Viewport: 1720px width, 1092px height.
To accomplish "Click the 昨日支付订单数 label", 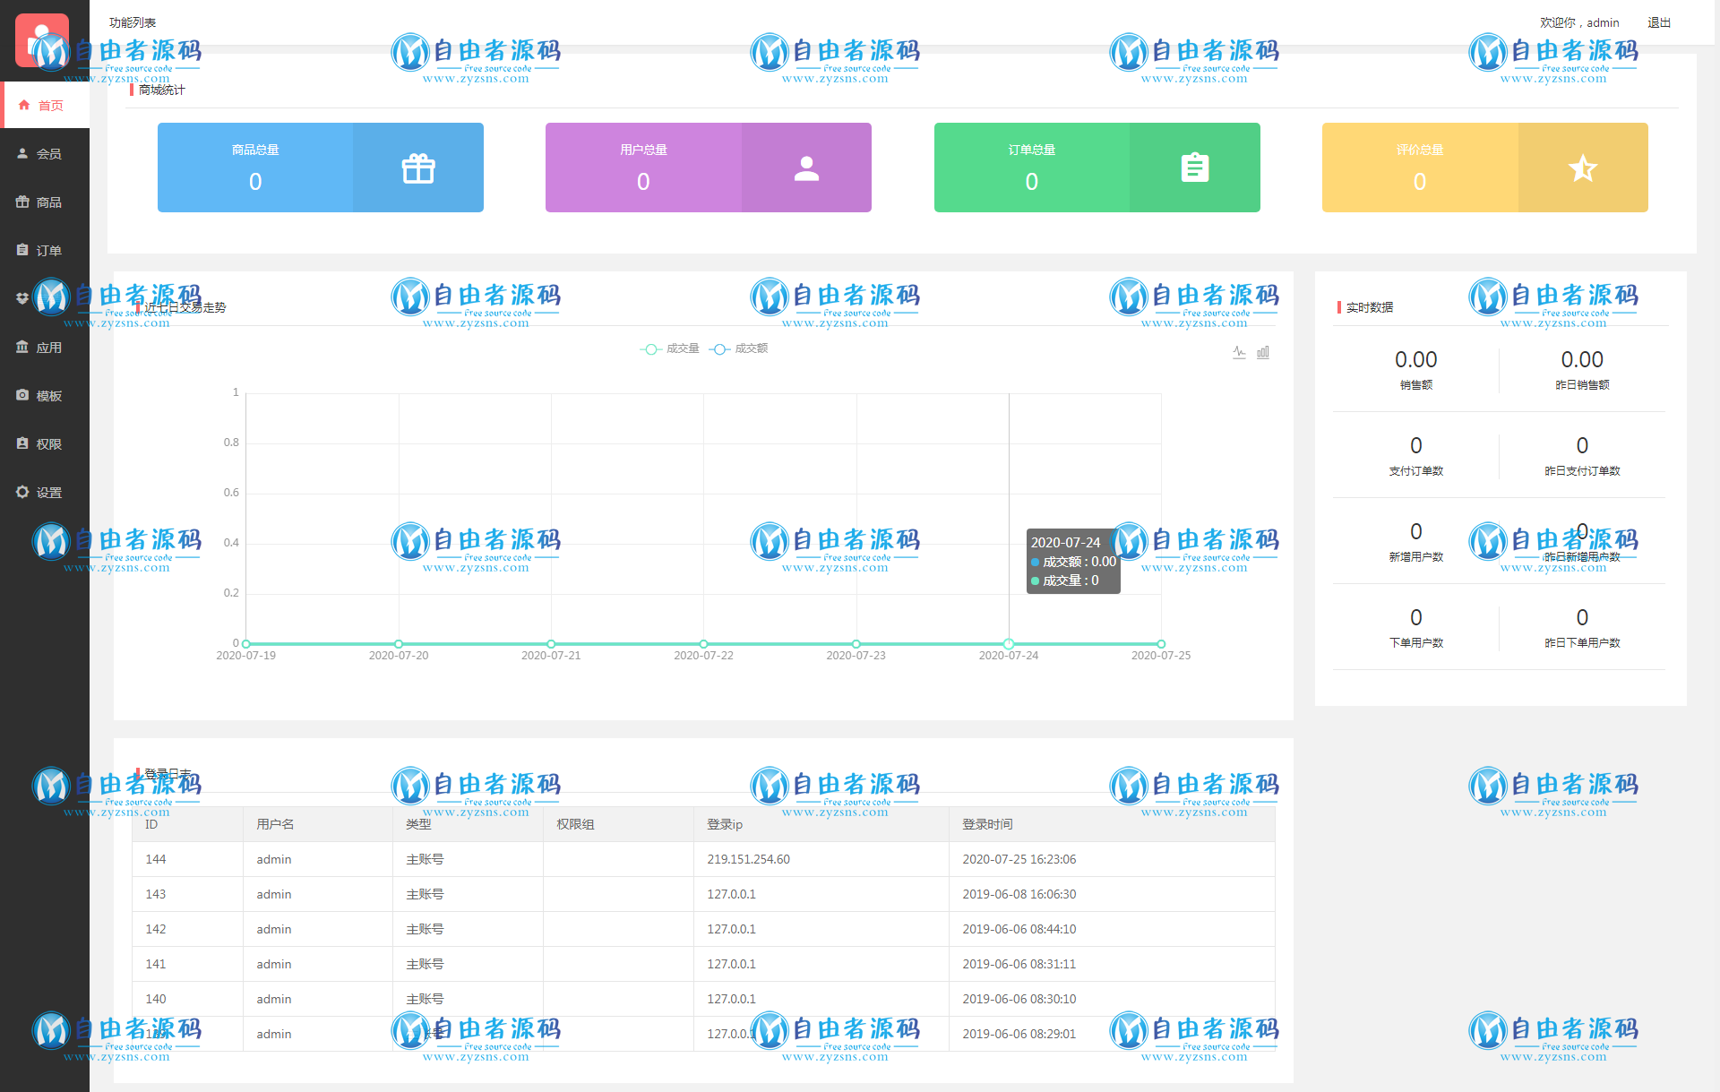I will coord(1582,470).
